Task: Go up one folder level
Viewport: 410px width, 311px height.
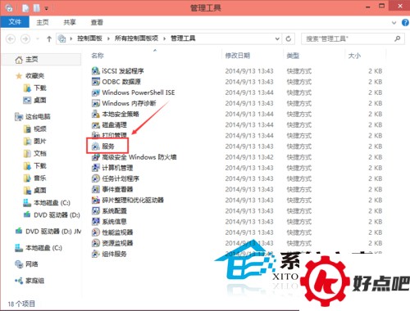Action: pyautogui.click(x=49, y=39)
